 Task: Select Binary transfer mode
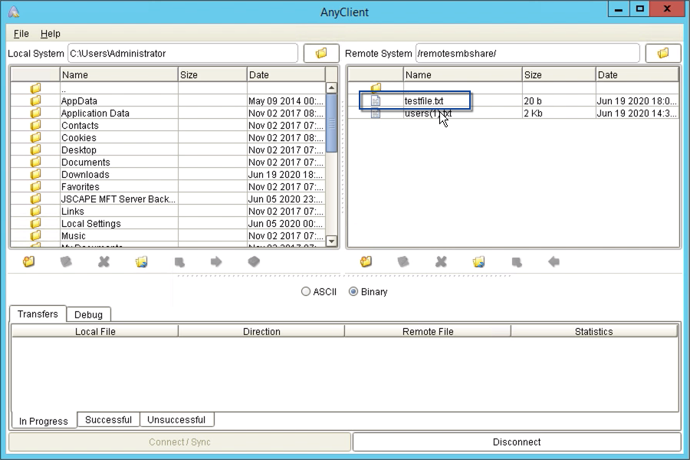[x=353, y=291]
